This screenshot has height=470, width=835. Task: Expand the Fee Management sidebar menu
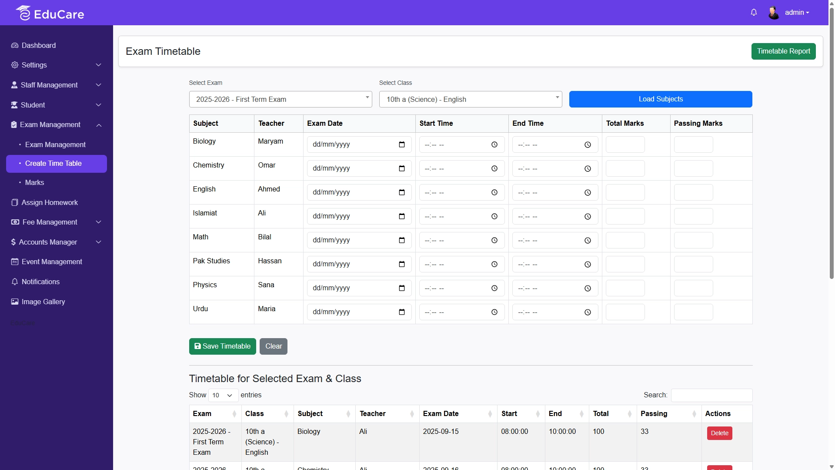(57, 222)
